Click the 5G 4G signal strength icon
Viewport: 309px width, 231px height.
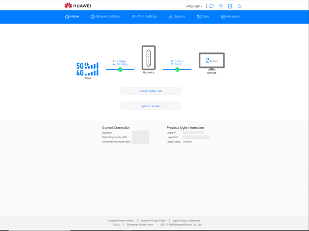pyautogui.click(x=87, y=69)
